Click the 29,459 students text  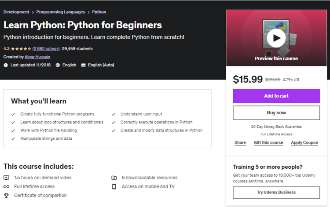click(x=77, y=49)
